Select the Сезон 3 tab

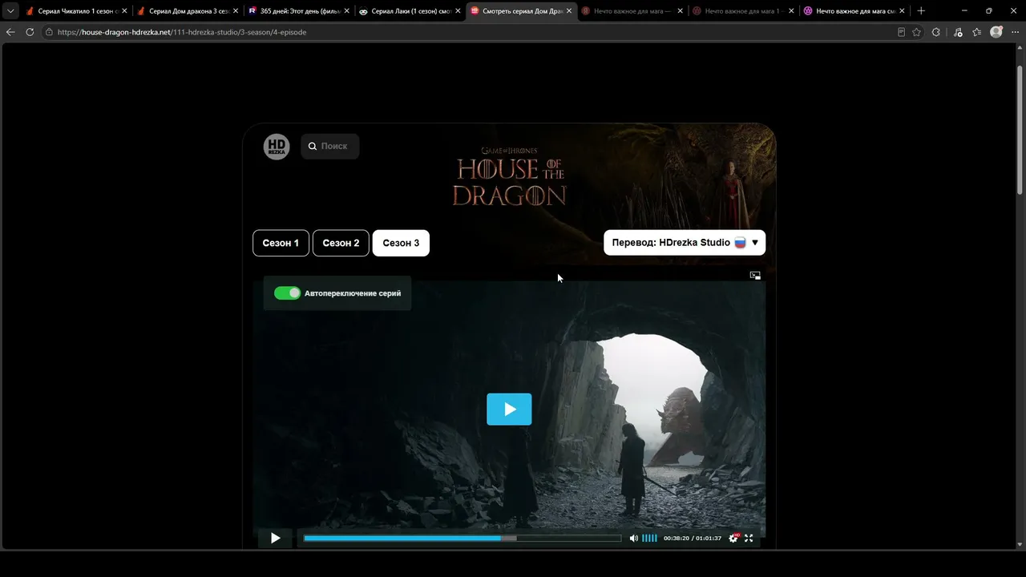pyautogui.click(x=401, y=243)
